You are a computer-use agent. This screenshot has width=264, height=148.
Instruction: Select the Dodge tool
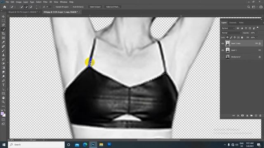[x=3, y=76]
